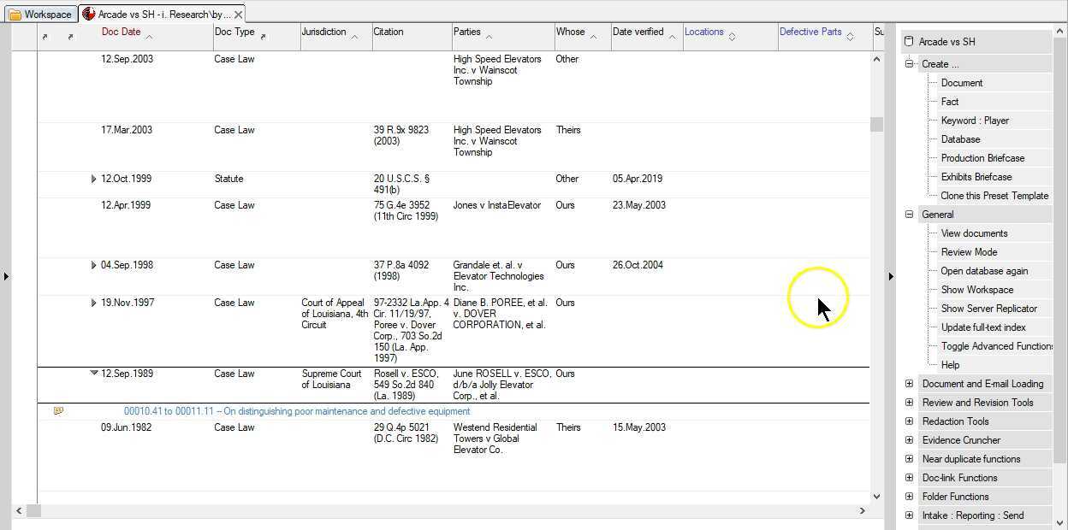
Task: Open View documents
Action: [x=974, y=233]
